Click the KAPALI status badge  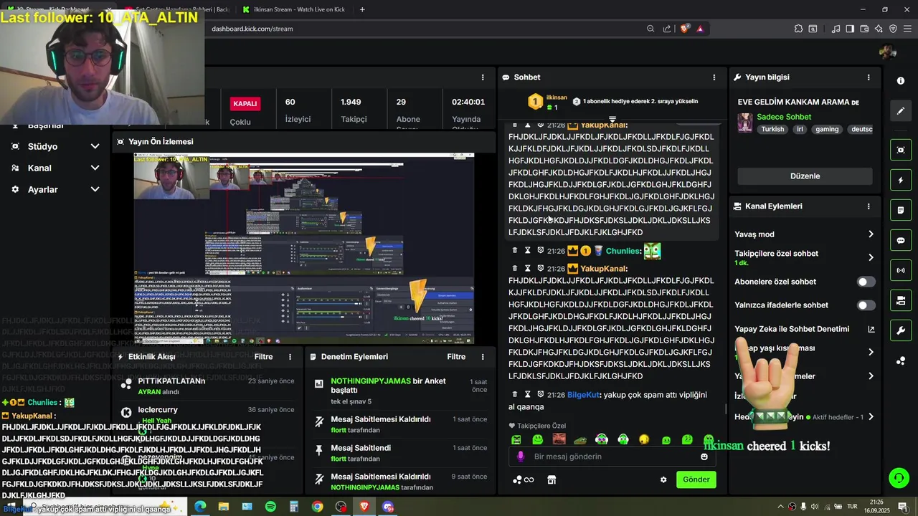pos(245,103)
